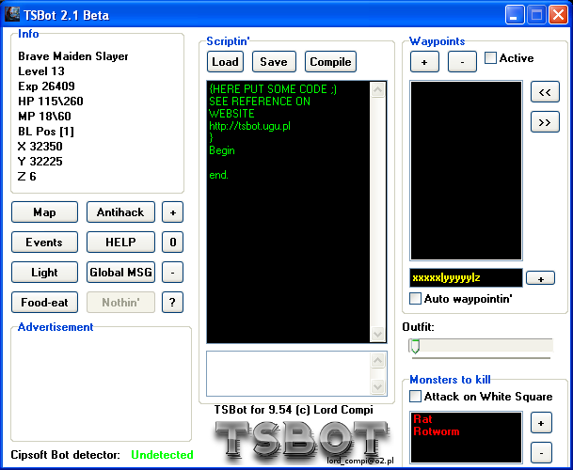The image size is (573, 470).
Task: Click the output box scroll down arrow
Action: point(378,386)
